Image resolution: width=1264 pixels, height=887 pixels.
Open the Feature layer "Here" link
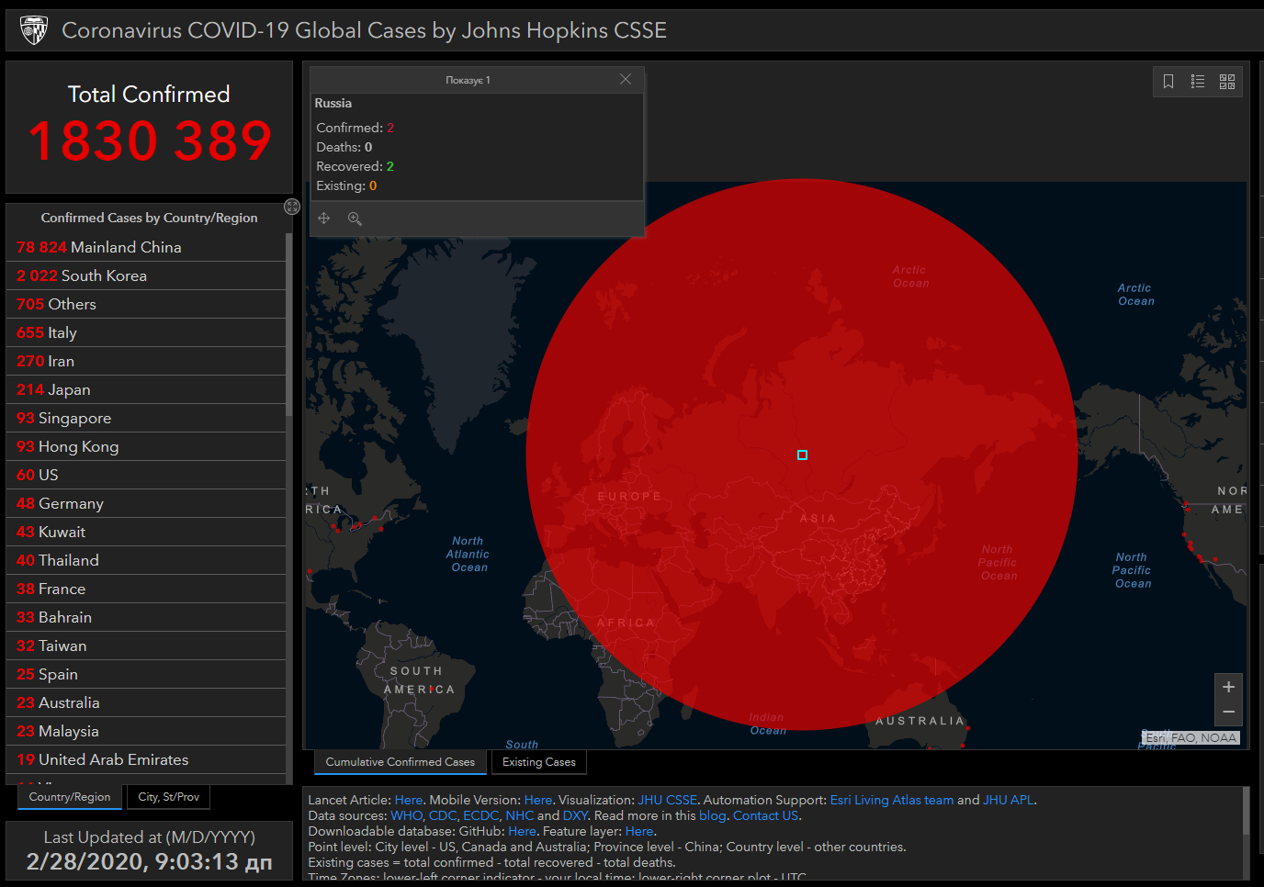click(639, 831)
